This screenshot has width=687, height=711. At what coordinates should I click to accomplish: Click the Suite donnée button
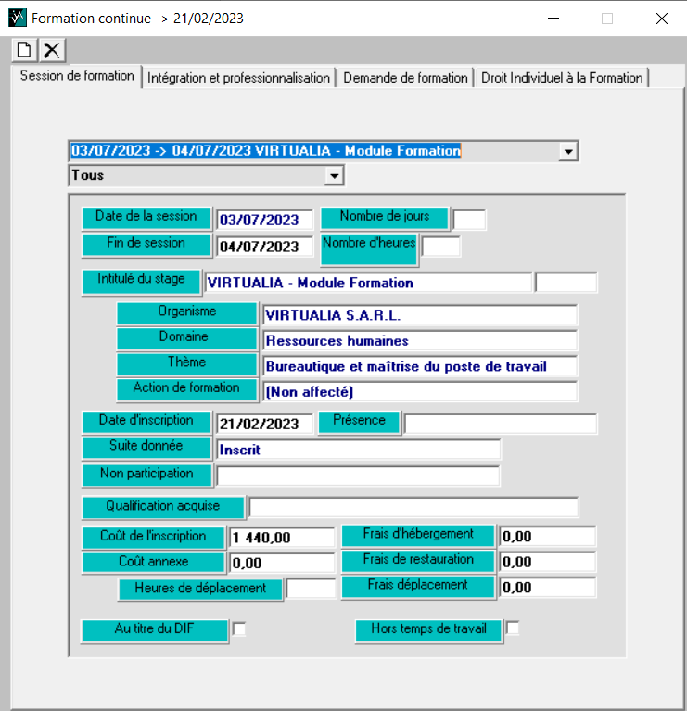(146, 446)
